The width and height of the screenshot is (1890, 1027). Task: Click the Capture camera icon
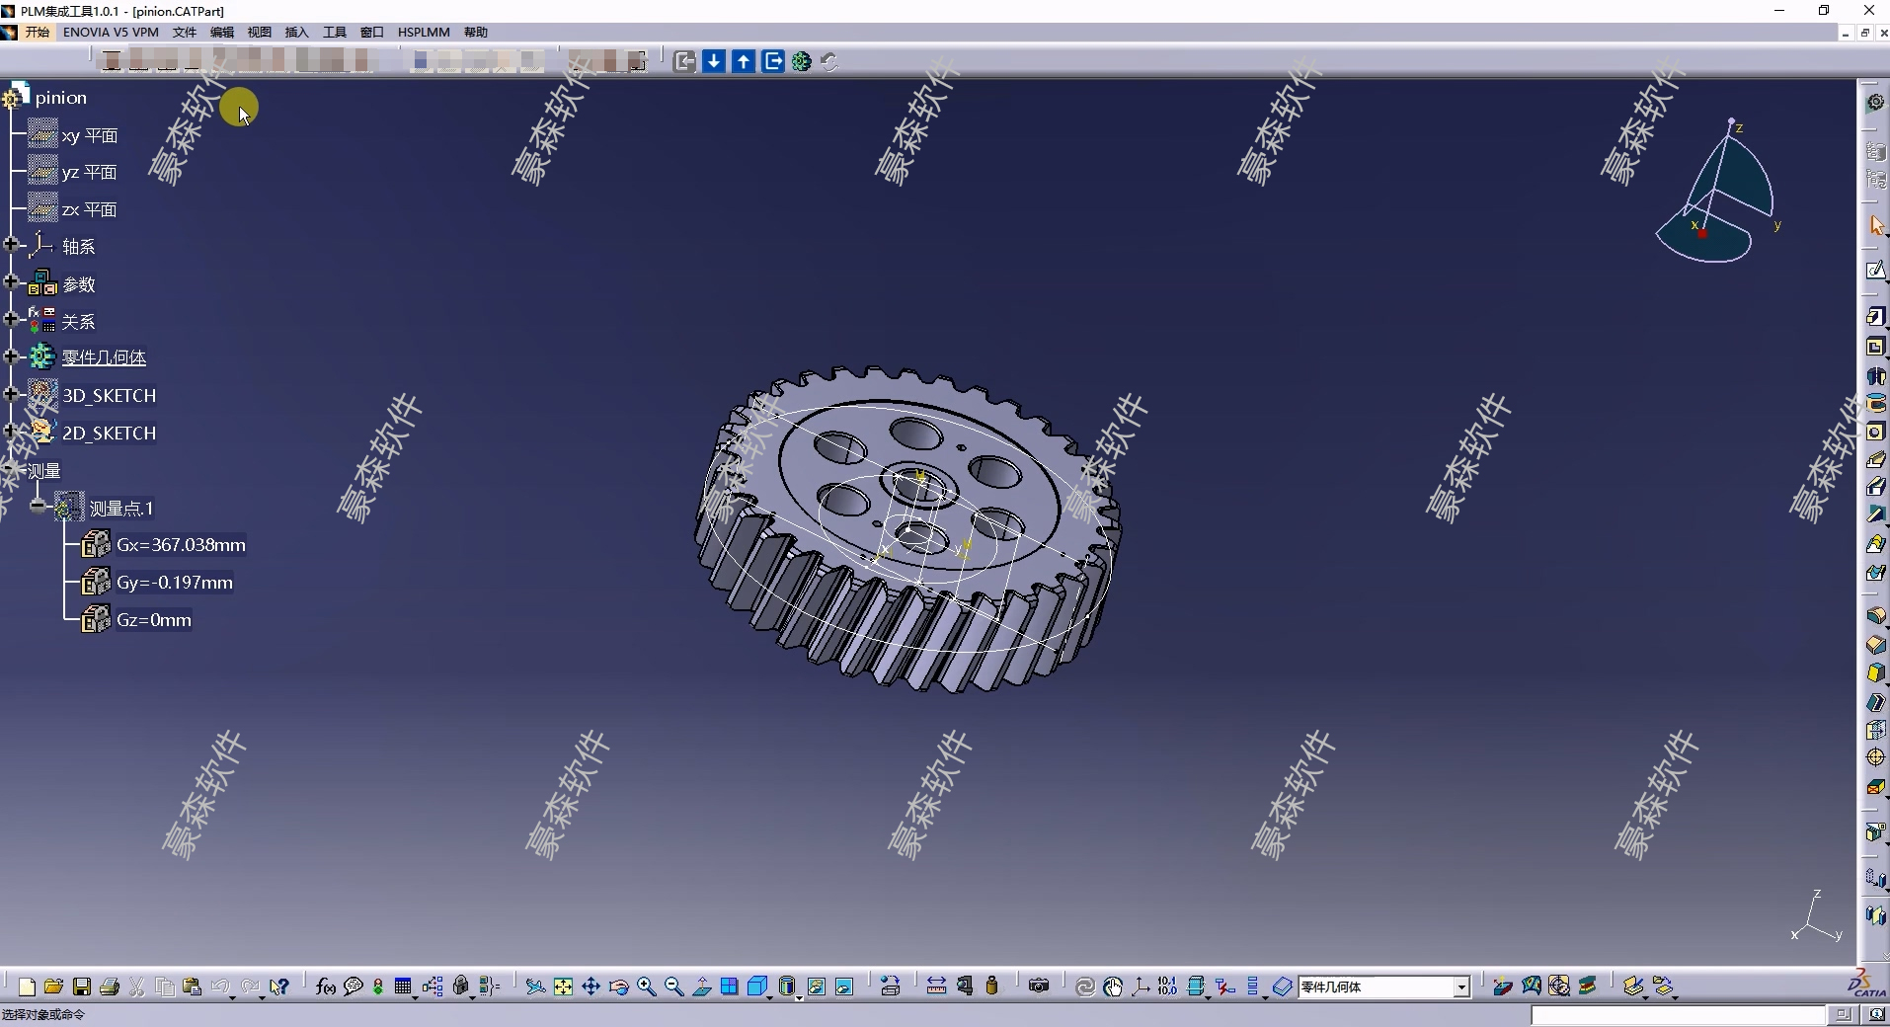pos(1038,986)
